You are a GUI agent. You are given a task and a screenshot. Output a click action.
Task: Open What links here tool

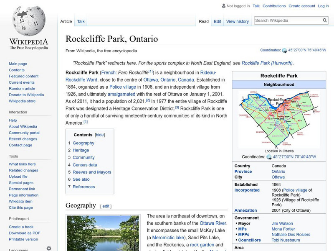click(23, 164)
